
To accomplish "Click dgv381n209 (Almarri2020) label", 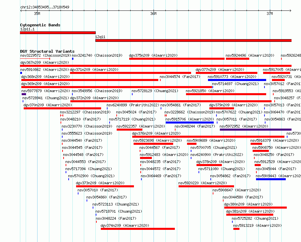I will click(250, 211).
